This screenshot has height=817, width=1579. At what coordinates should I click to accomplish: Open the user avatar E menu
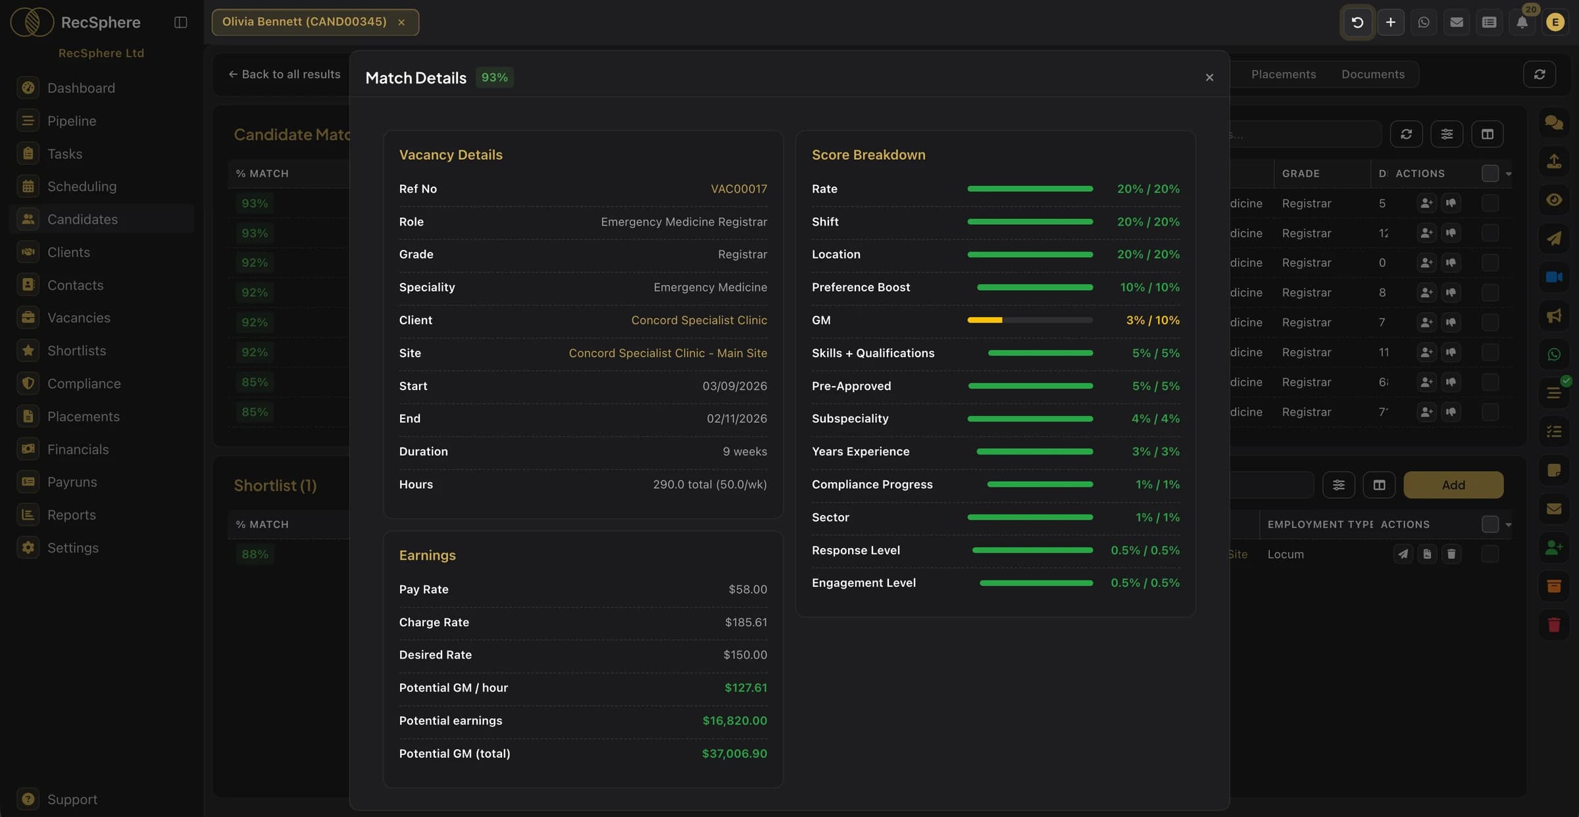1555,22
